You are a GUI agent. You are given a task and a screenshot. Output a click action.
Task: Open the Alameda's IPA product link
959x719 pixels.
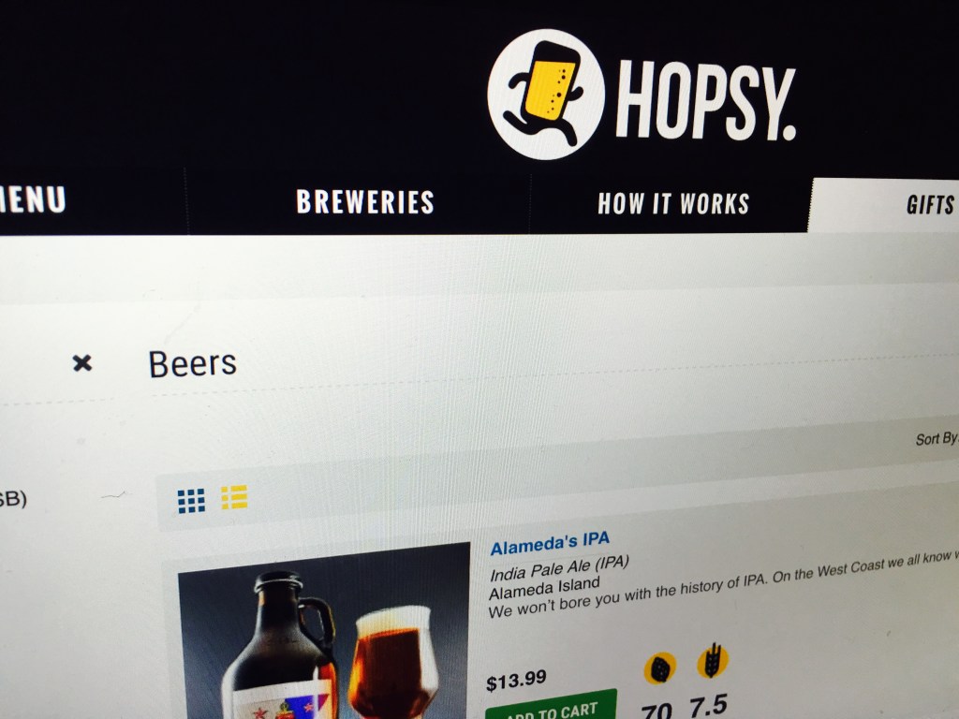pos(550,543)
